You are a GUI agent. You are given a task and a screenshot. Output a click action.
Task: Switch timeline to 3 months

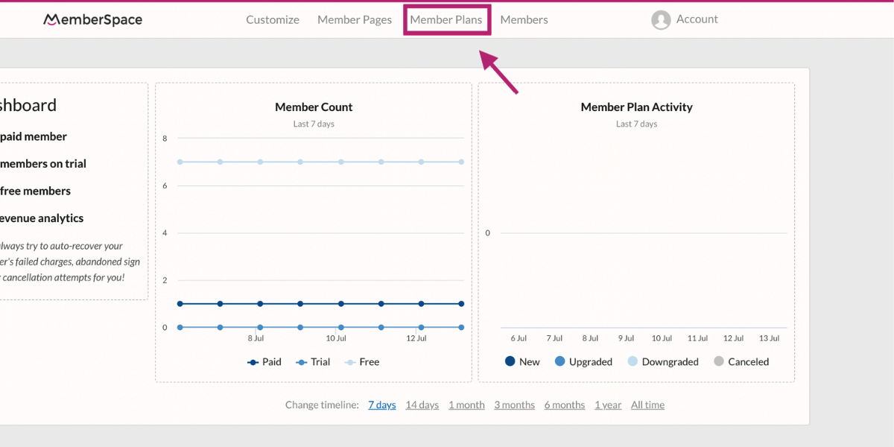(514, 405)
